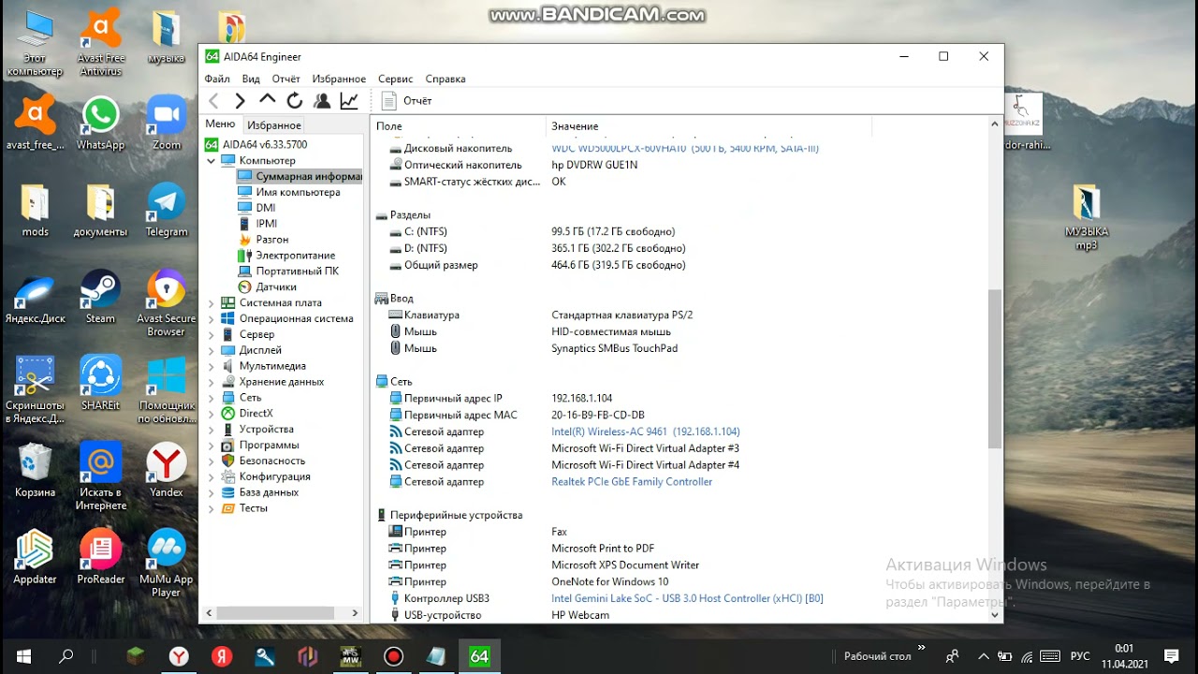Open the notification center icon in taskbar
The height and width of the screenshot is (674, 1198).
[1171, 656]
